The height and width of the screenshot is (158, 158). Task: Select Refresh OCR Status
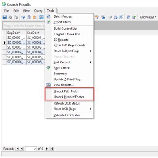click(x=70, y=103)
